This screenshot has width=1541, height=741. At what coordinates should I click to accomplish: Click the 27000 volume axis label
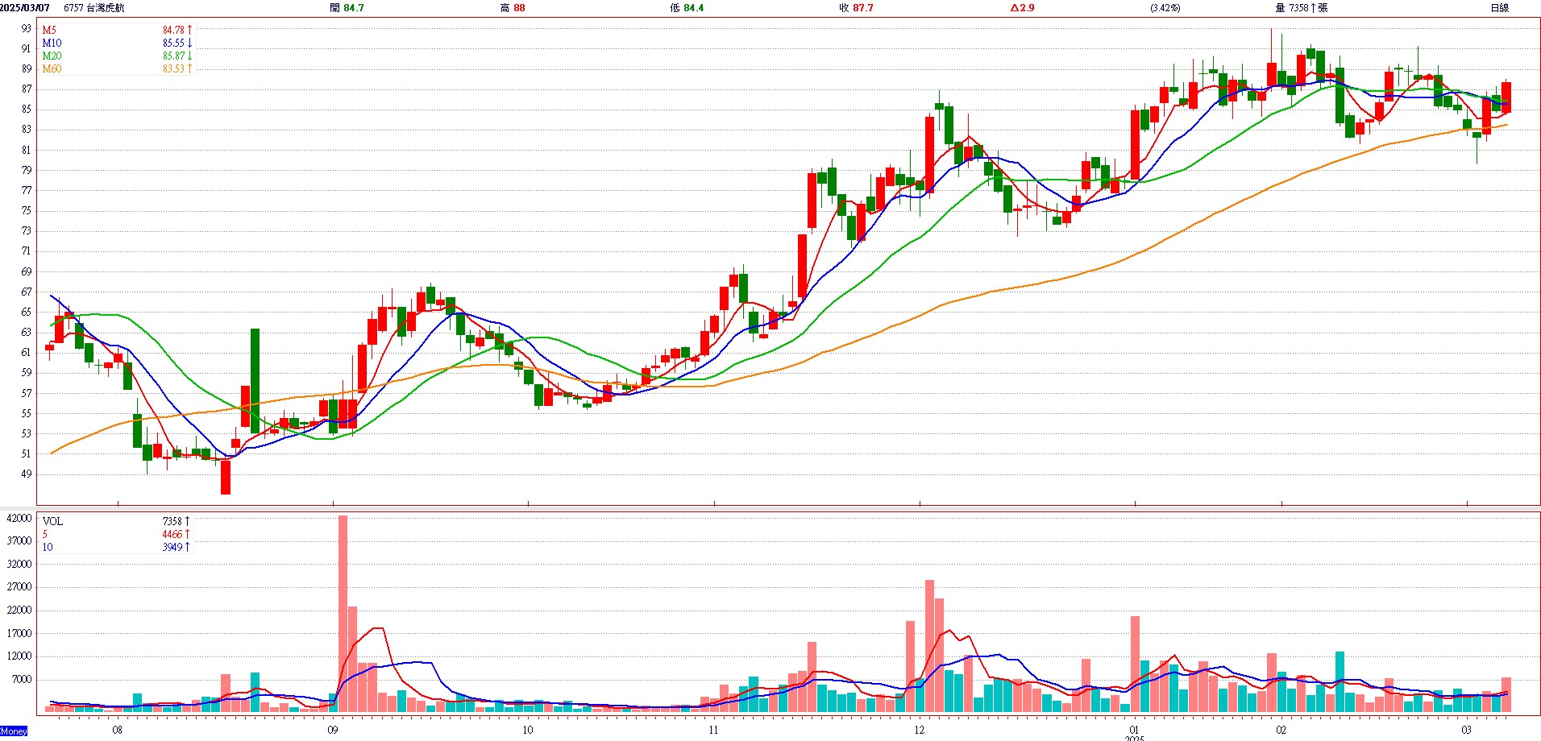pos(19,587)
